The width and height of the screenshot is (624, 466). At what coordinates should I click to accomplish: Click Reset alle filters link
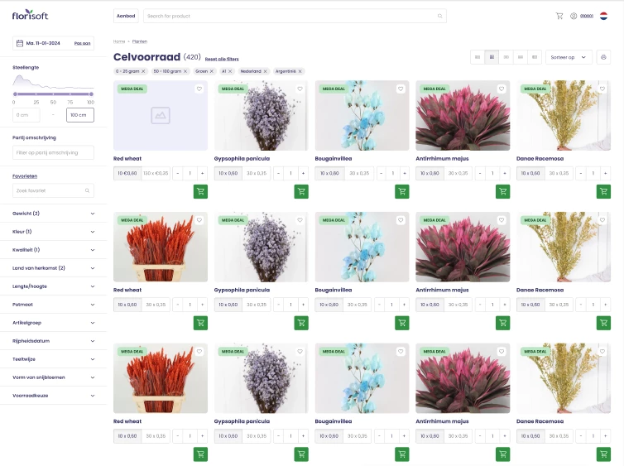click(x=222, y=59)
